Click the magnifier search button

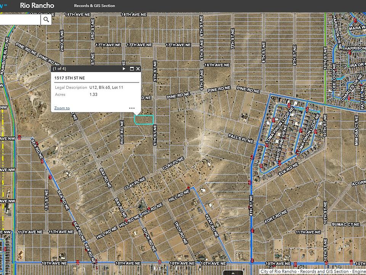(x=46, y=19)
